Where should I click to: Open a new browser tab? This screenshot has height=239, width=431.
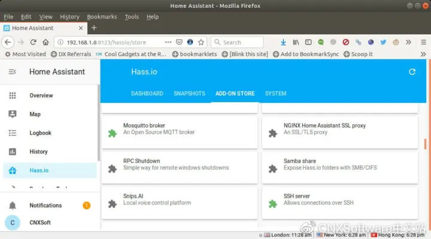pos(94,28)
